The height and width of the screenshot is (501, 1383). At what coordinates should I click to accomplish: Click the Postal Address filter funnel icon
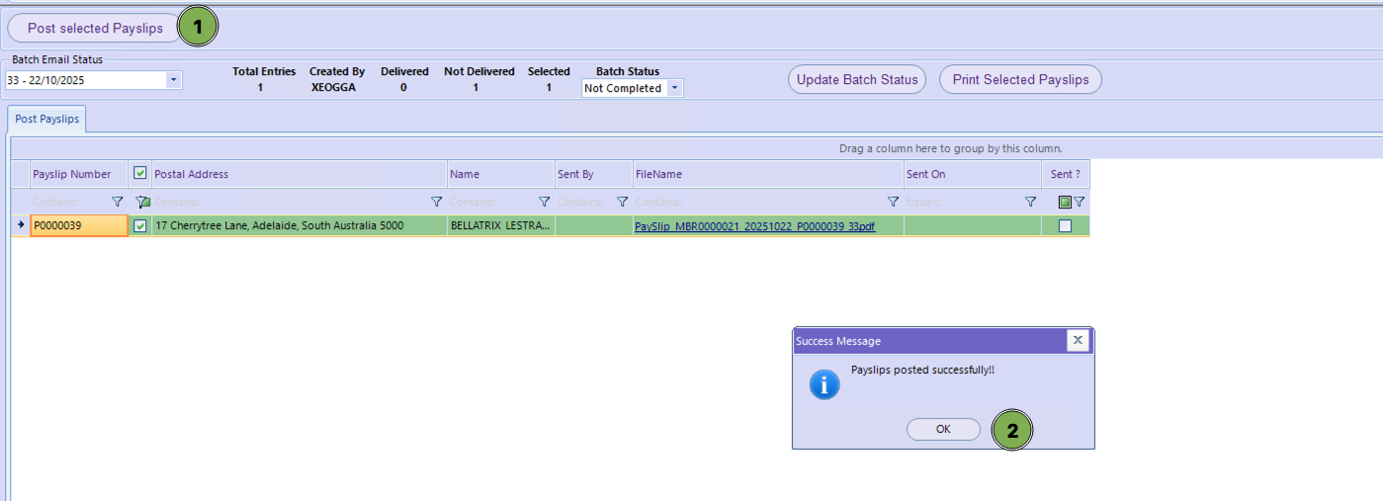[436, 202]
